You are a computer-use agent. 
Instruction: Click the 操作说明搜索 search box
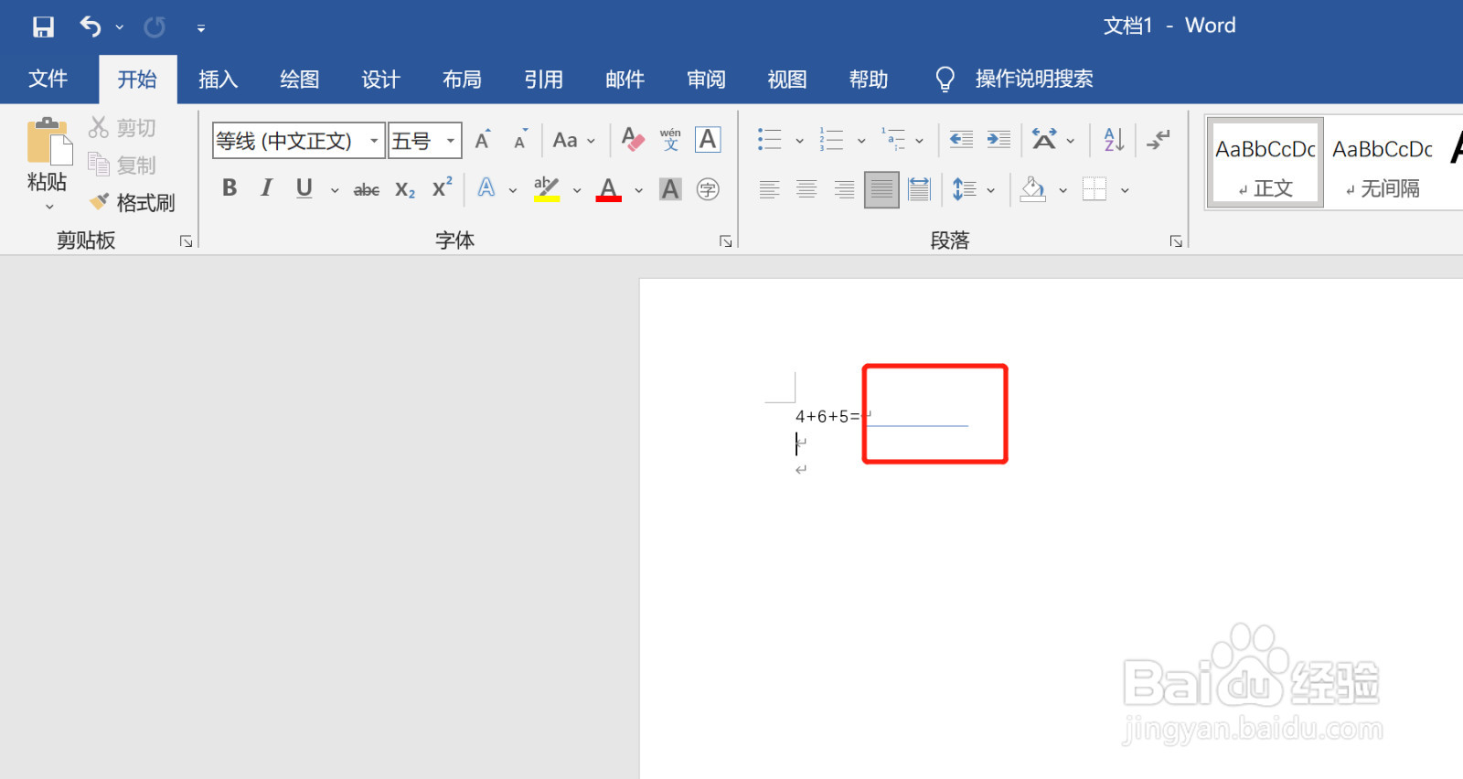[1015, 80]
